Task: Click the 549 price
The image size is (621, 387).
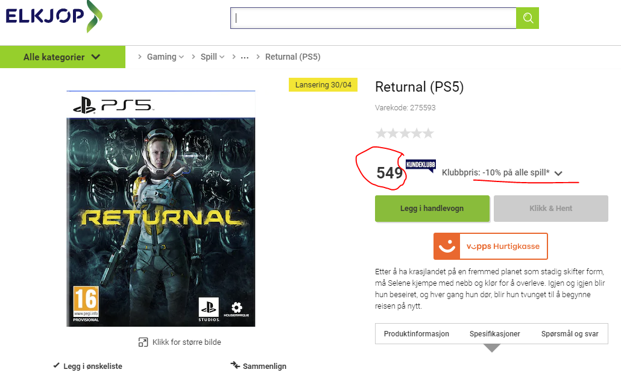Action: (x=389, y=173)
